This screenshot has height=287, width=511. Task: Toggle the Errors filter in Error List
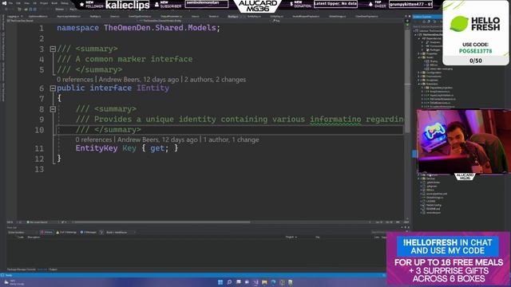point(46,232)
